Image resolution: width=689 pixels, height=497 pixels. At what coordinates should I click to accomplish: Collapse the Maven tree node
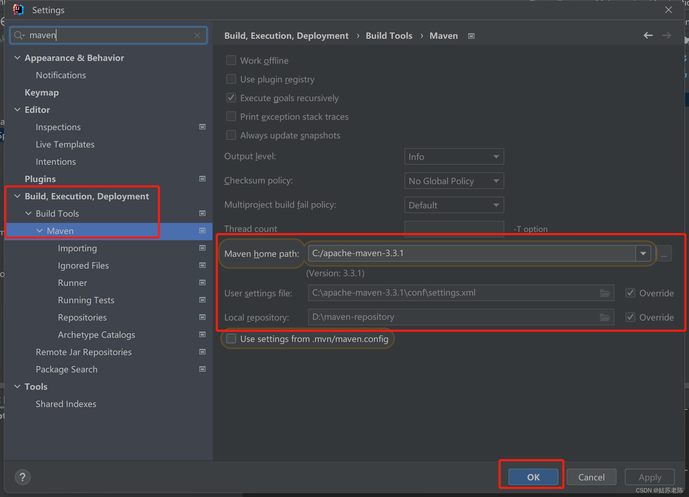coord(40,231)
